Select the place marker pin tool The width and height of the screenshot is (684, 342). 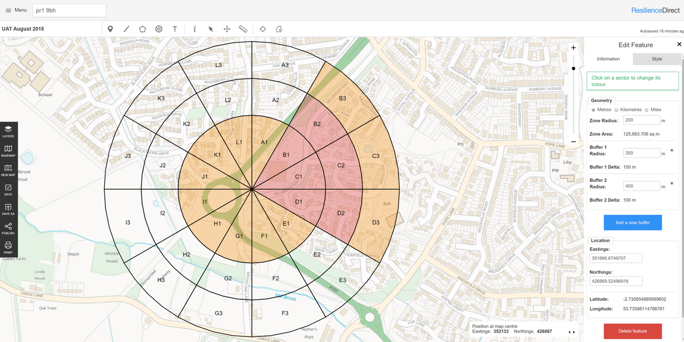[110, 28]
